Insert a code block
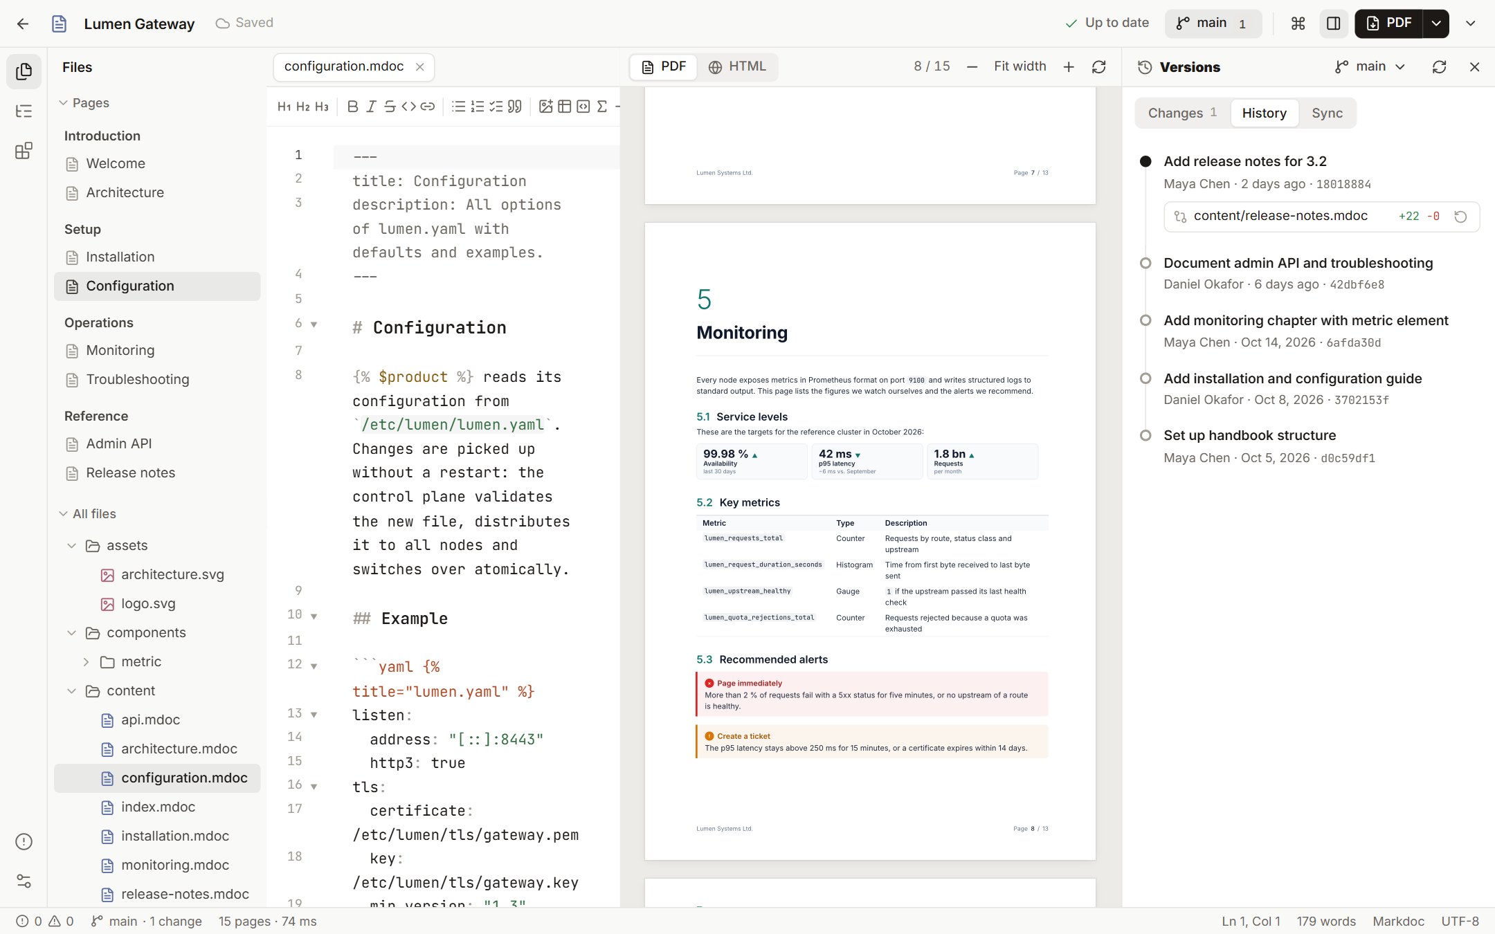This screenshot has width=1495, height=934. (583, 107)
